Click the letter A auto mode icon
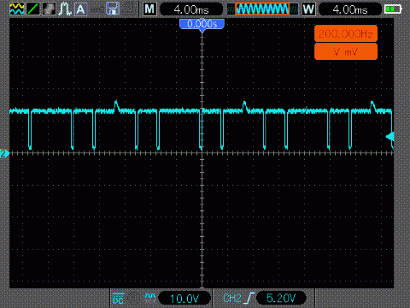 click(80, 9)
